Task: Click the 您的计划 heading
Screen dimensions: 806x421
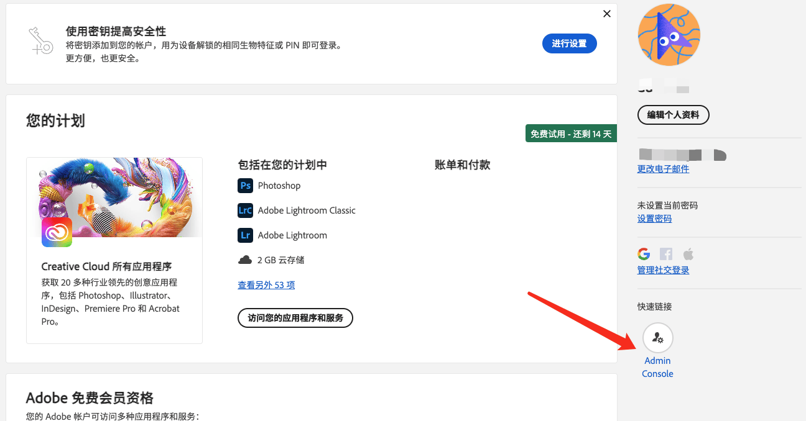Action: click(x=55, y=120)
